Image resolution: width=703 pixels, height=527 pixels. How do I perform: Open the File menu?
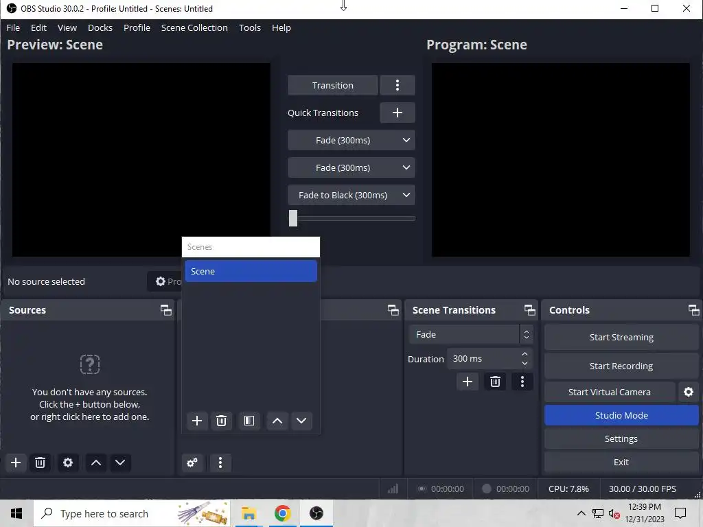click(x=13, y=27)
